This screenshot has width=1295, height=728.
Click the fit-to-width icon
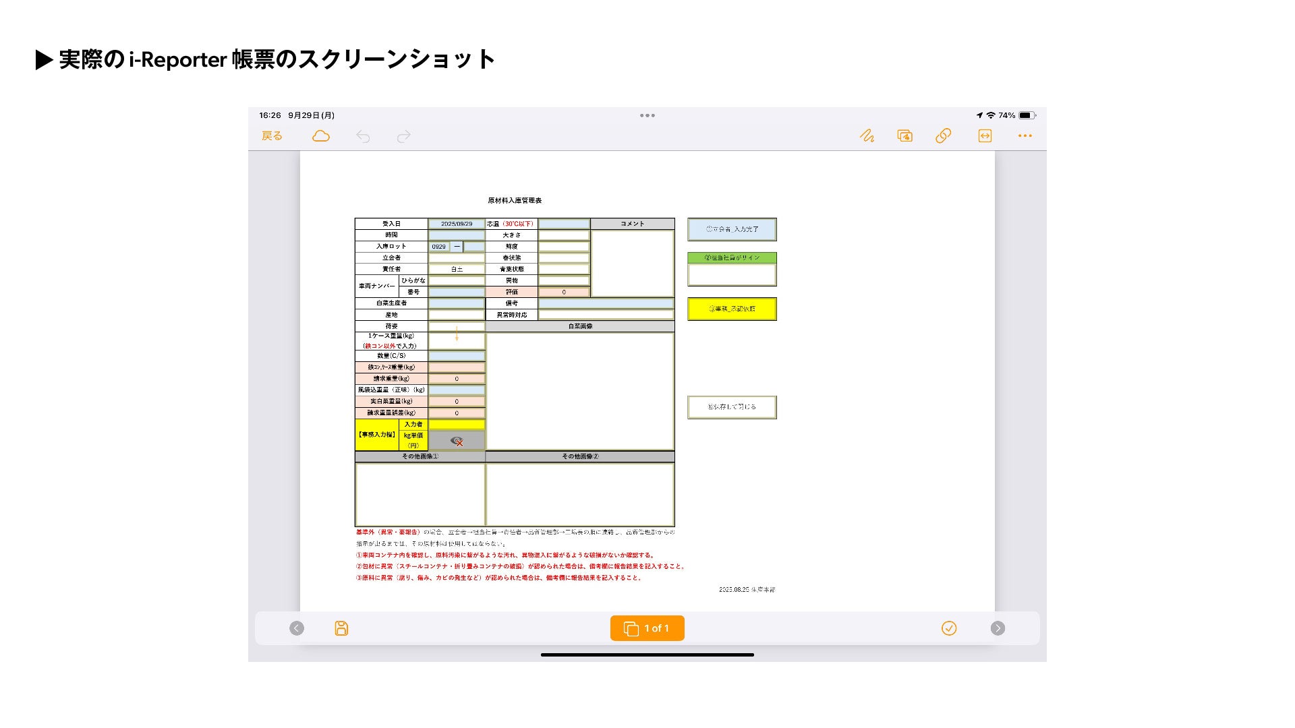click(x=985, y=136)
